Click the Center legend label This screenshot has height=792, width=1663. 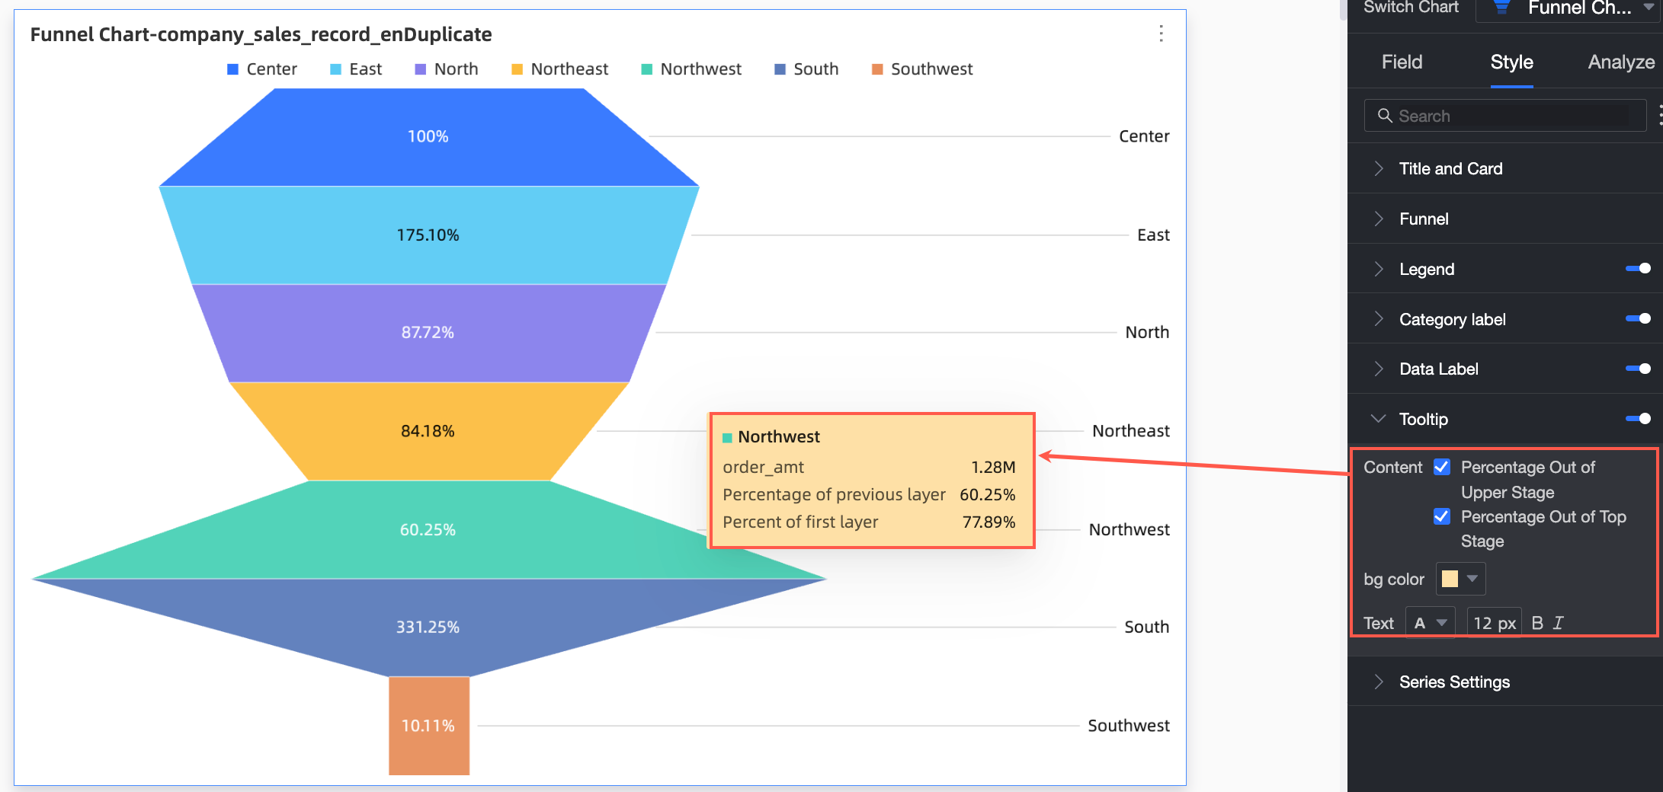pos(271,69)
